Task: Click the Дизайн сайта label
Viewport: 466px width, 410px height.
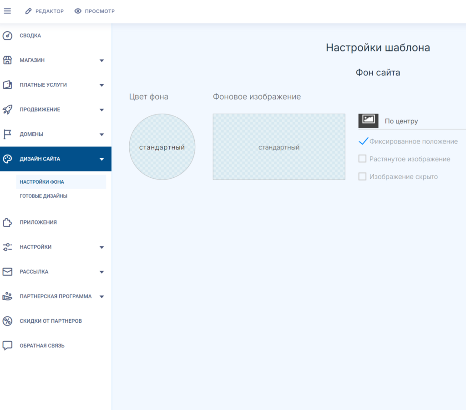Action: tap(40, 159)
